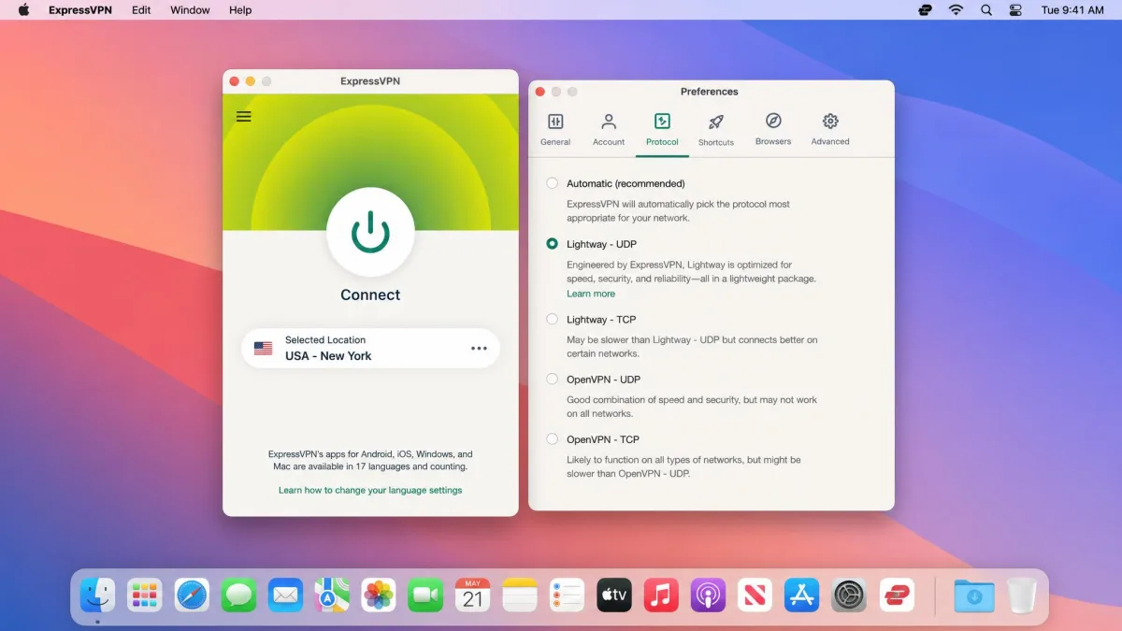Click Learn how to change language settings

click(x=370, y=490)
